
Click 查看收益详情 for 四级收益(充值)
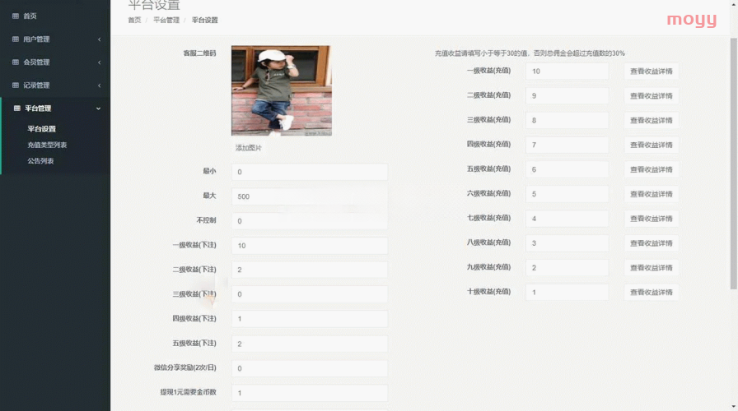point(652,145)
